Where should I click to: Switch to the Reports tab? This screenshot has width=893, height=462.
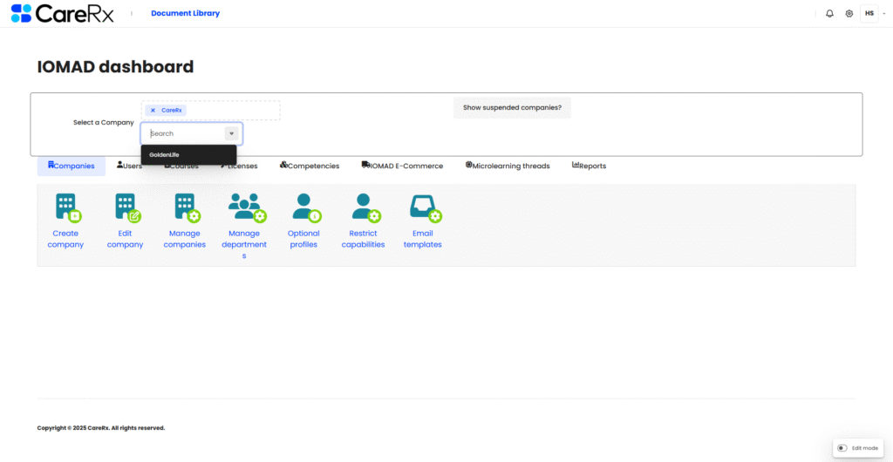(x=589, y=166)
